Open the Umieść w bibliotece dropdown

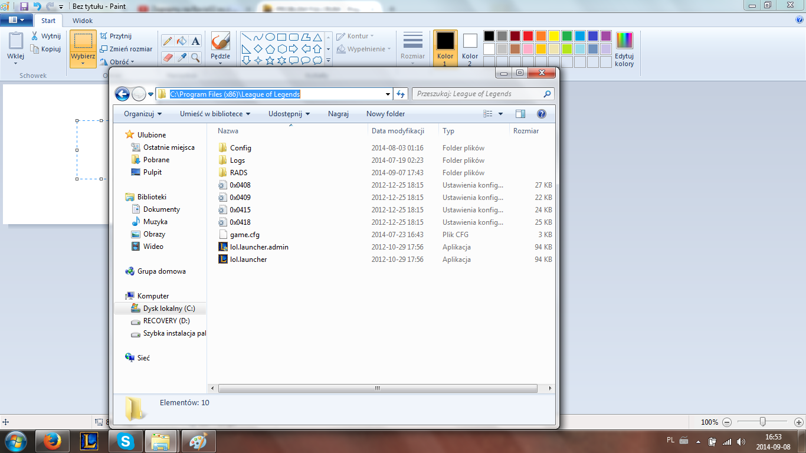215,114
